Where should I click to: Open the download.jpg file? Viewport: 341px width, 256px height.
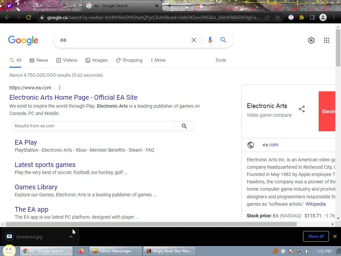point(29,237)
